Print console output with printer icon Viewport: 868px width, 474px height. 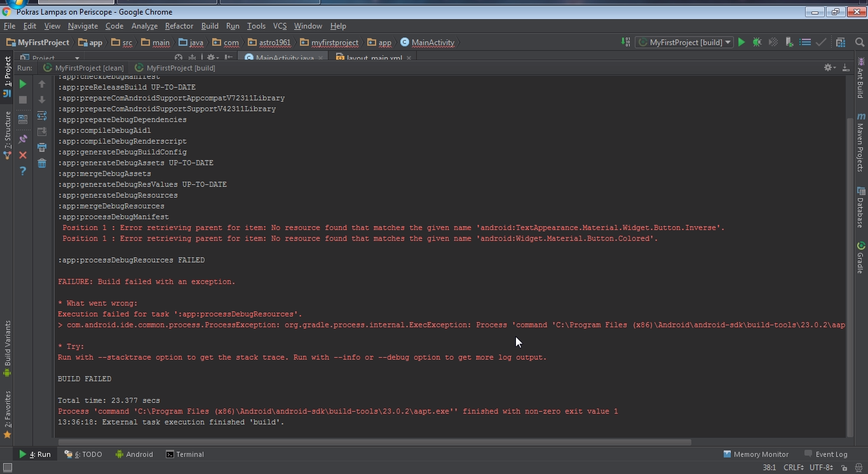pyautogui.click(x=42, y=147)
